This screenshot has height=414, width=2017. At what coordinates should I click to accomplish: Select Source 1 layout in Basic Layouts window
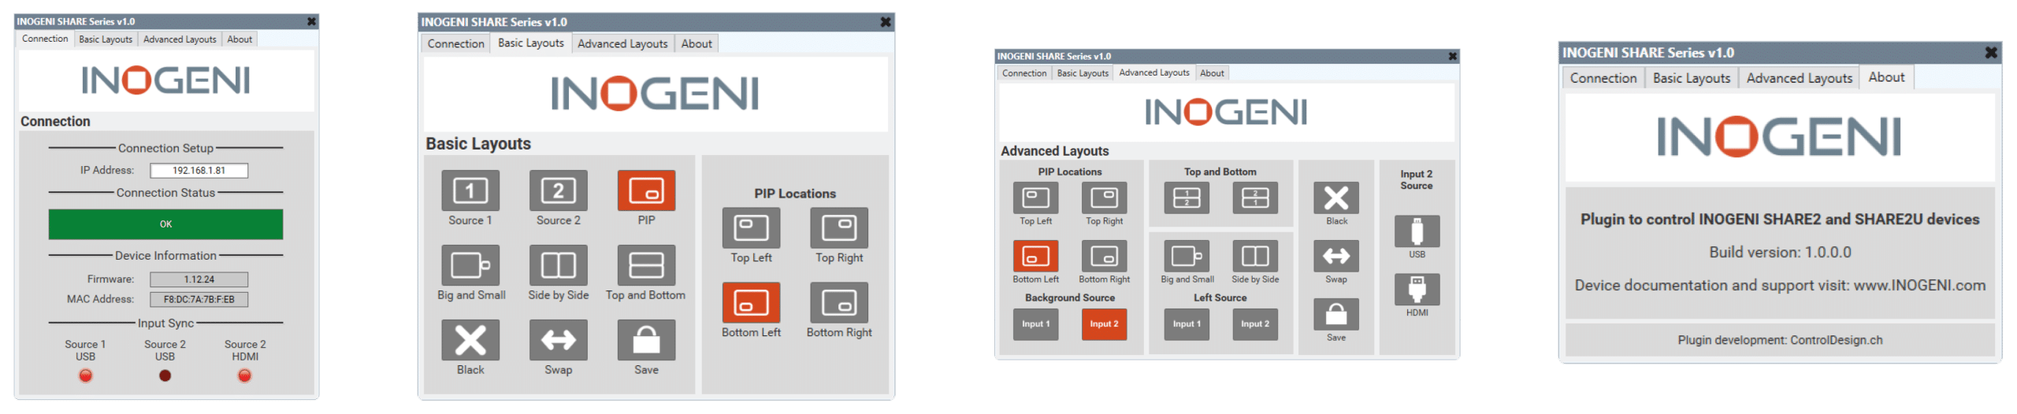click(x=470, y=190)
